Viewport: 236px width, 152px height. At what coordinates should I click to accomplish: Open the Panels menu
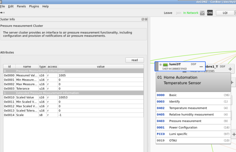pos(21,6)
